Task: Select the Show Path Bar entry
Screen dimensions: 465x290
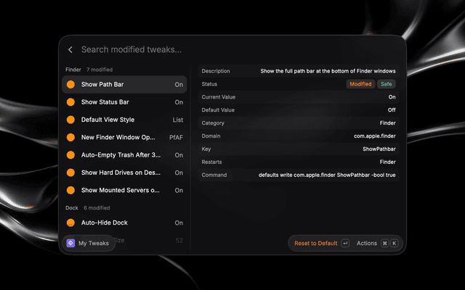Action: (x=124, y=84)
